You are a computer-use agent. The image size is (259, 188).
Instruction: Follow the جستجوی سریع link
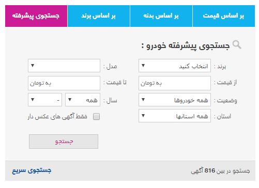32,170
